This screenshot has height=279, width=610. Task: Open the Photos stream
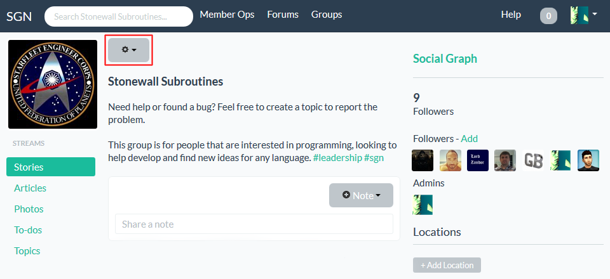(29, 209)
